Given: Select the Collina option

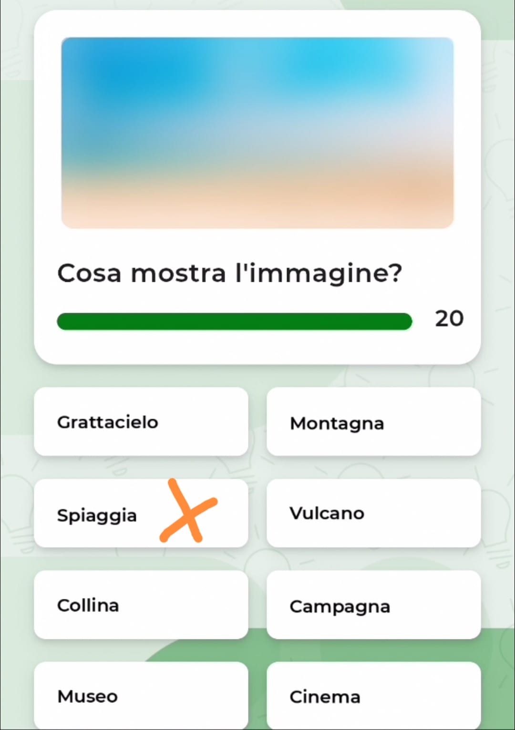Looking at the screenshot, I should click(x=141, y=605).
